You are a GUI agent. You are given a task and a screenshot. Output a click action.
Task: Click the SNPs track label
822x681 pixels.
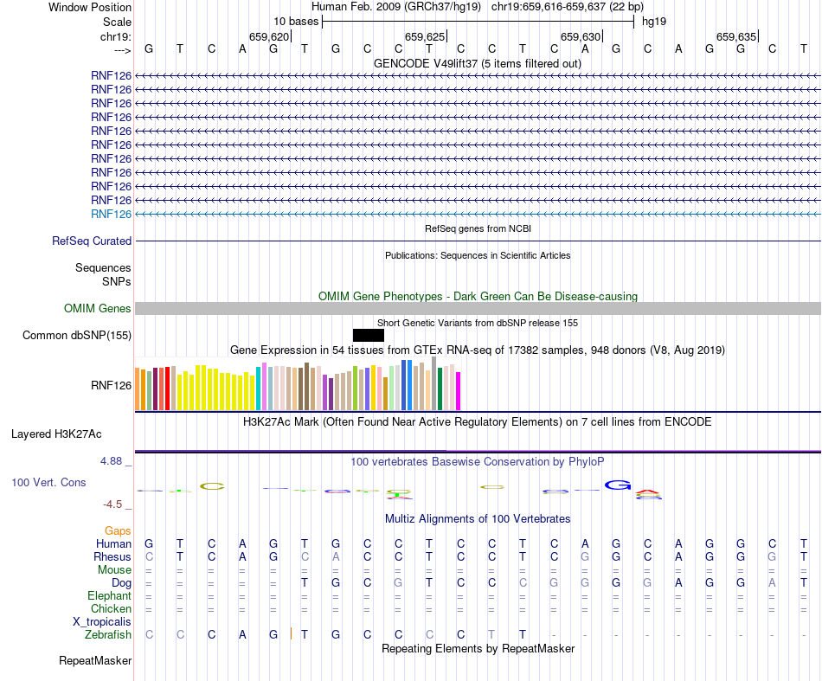117,281
